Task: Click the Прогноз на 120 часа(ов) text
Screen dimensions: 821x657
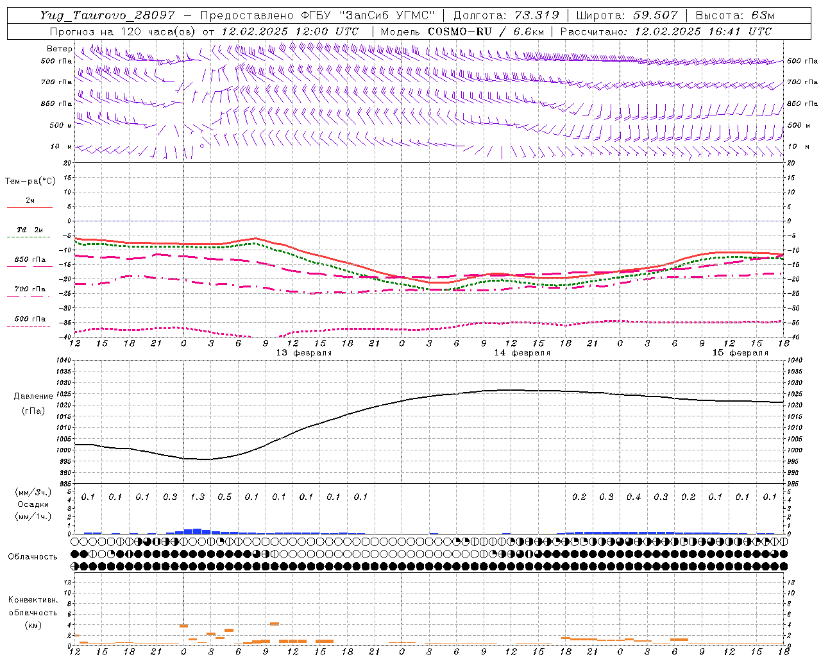Action: coord(123,31)
